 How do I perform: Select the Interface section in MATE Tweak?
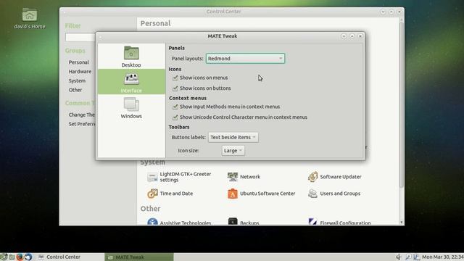(x=131, y=82)
